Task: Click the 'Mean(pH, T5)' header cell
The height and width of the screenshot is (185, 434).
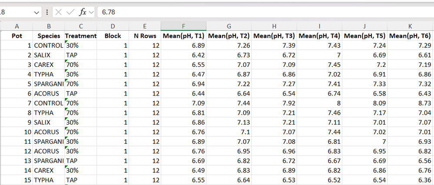Action: pos(365,36)
